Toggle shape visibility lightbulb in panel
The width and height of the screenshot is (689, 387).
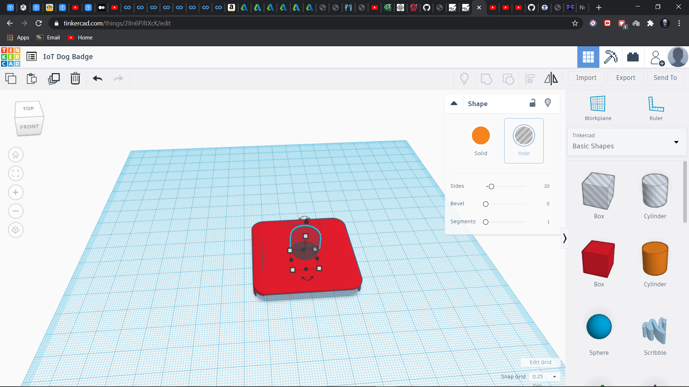548,103
